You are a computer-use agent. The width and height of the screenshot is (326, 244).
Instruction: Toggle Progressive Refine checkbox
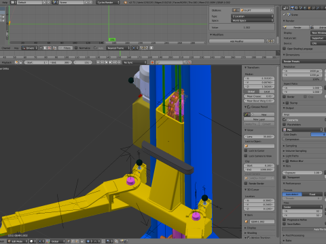285,220
